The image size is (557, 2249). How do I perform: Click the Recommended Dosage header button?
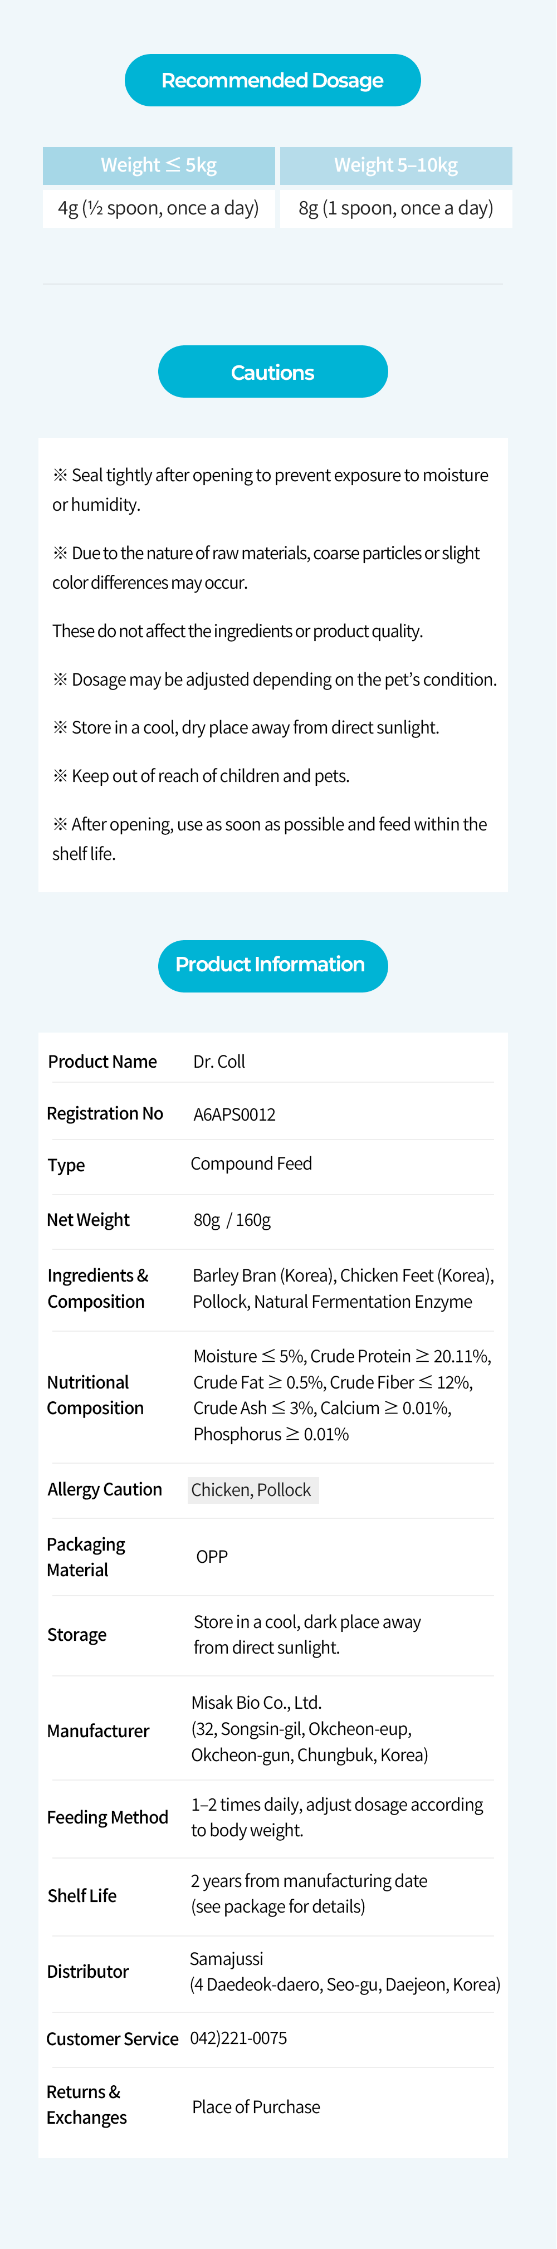(272, 80)
